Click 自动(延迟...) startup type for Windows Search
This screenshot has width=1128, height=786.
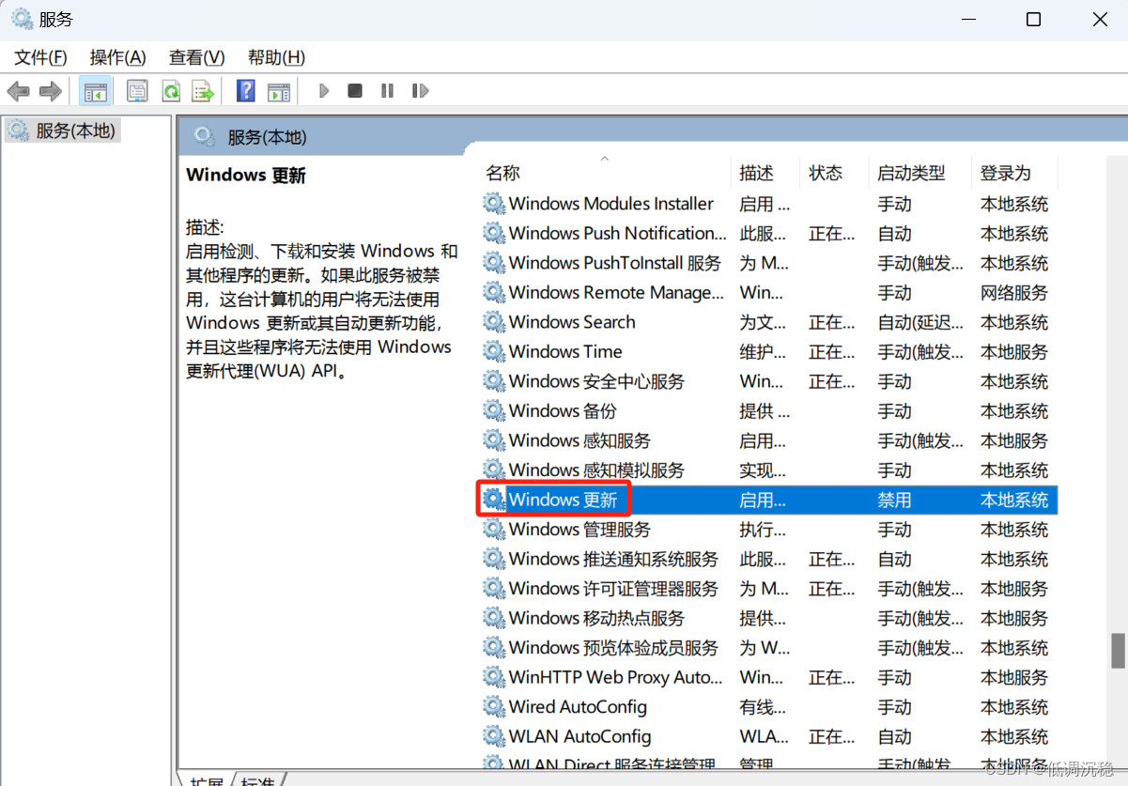coord(920,322)
